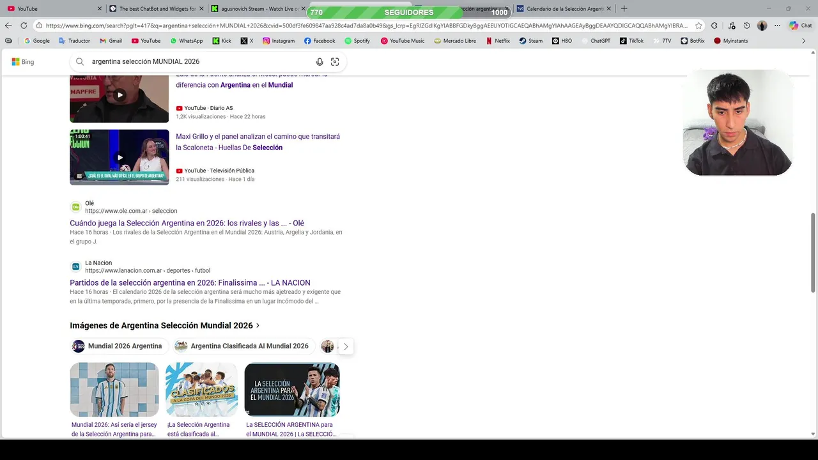Viewport: 818px width, 460px height.
Task: Open Messi jersey Mundial 2026 image
Action: (x=114, y=390)
